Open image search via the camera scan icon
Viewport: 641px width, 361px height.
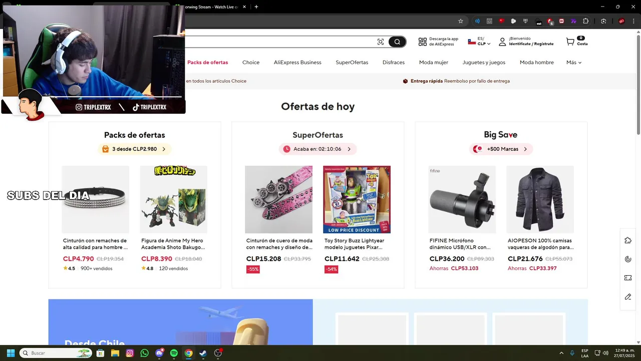point(381,42)
